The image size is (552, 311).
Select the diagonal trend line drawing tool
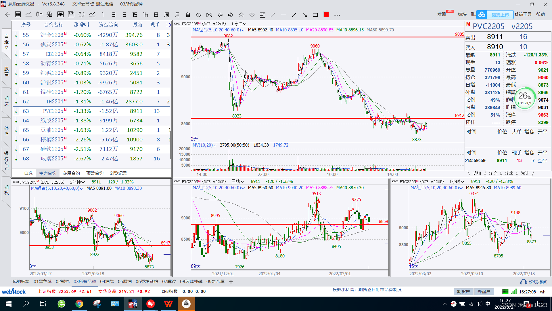click(x=273, y=15)
